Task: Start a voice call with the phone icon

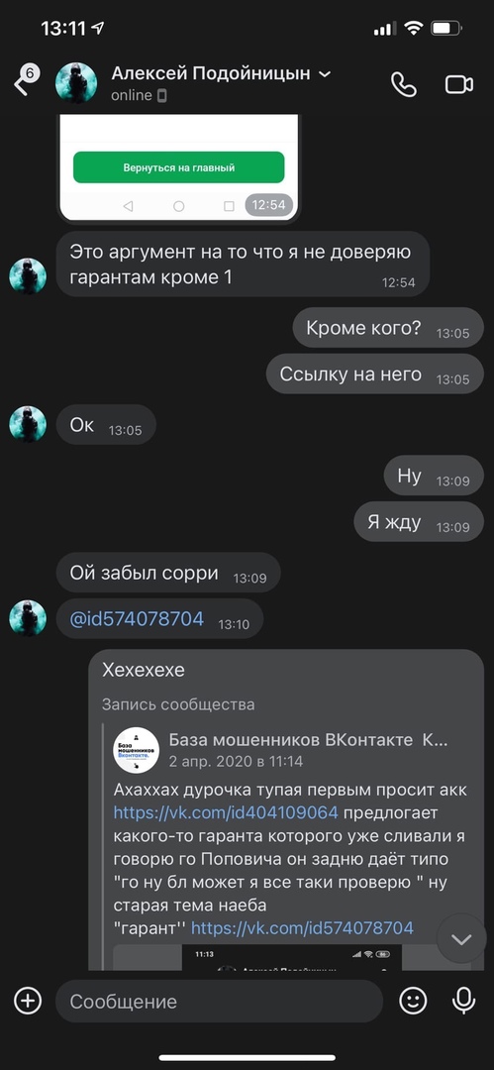Action: pos(403,84)
